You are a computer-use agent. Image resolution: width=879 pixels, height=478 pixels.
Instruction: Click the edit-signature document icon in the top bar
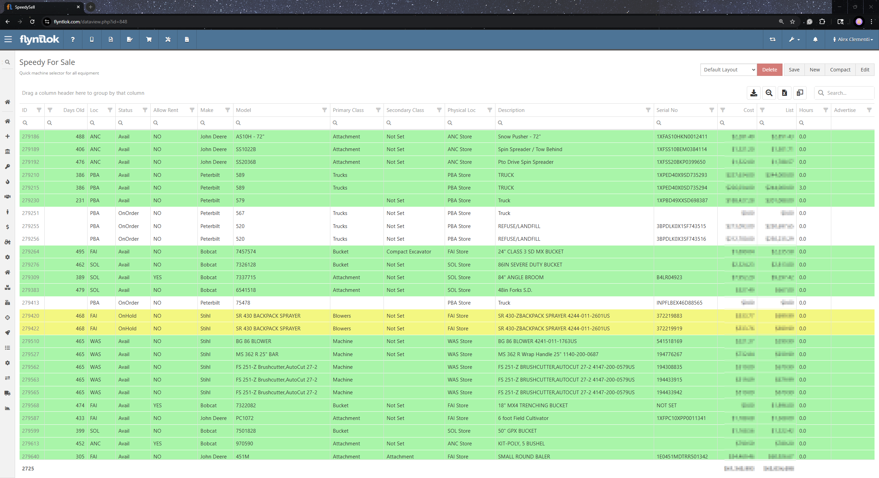130,39
